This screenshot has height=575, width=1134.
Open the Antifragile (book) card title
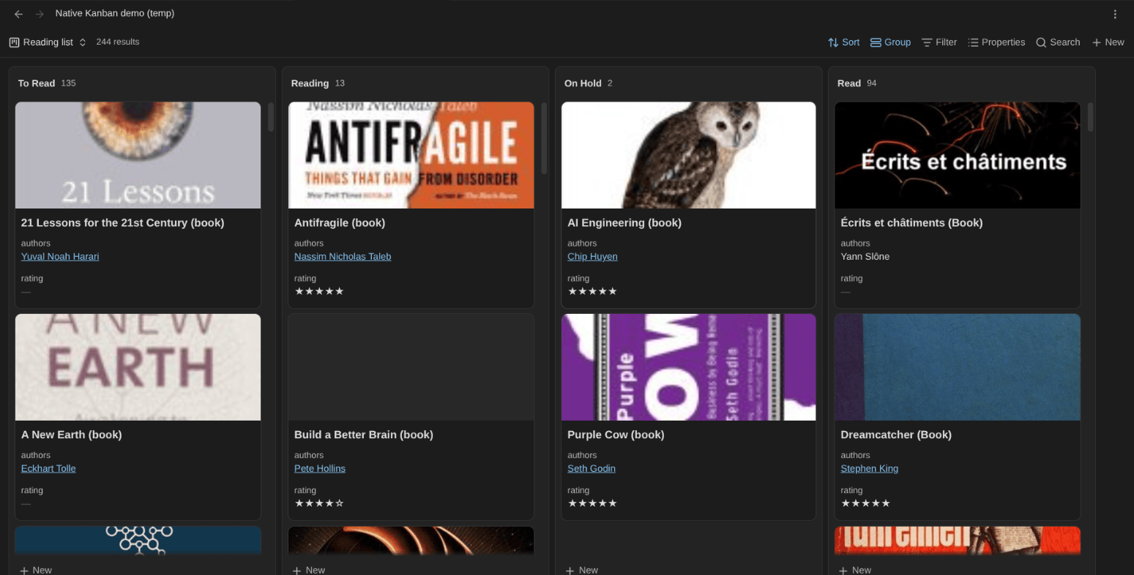[x=340, y=223]
